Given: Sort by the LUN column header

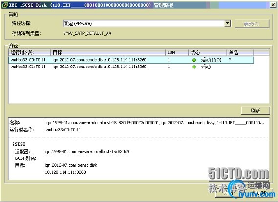Looking at the screenshot, I should [x=177, y=52].
